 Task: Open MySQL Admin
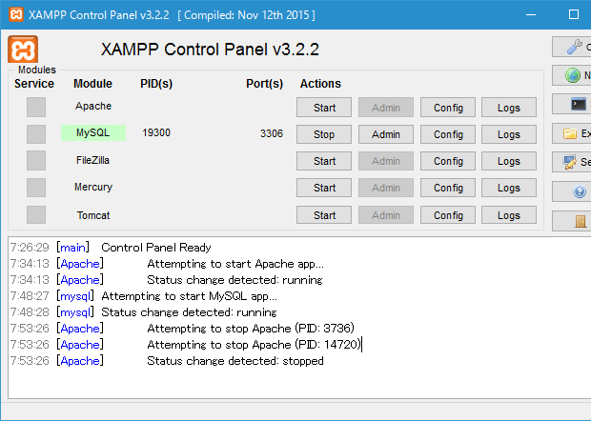pos(386,134)
